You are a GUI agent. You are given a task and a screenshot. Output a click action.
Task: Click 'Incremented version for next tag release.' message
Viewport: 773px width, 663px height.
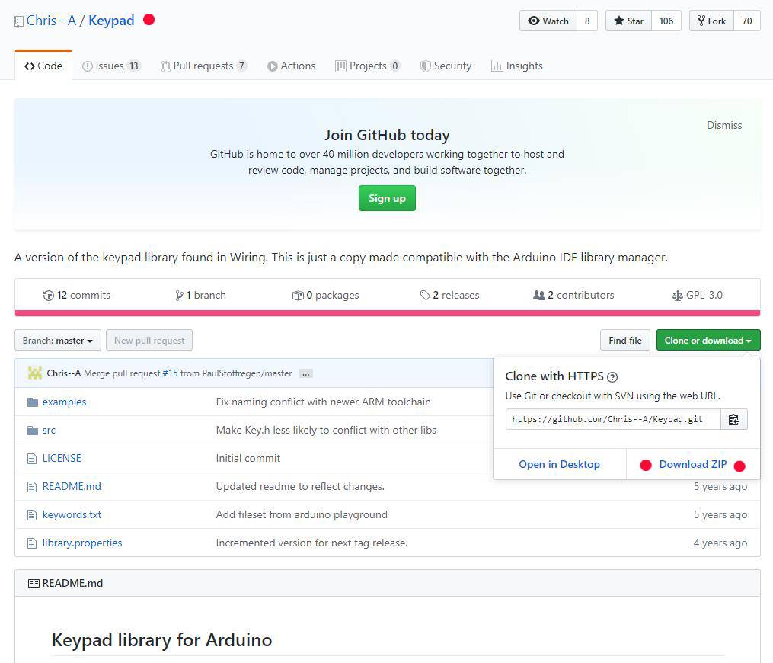coord(311,543)
